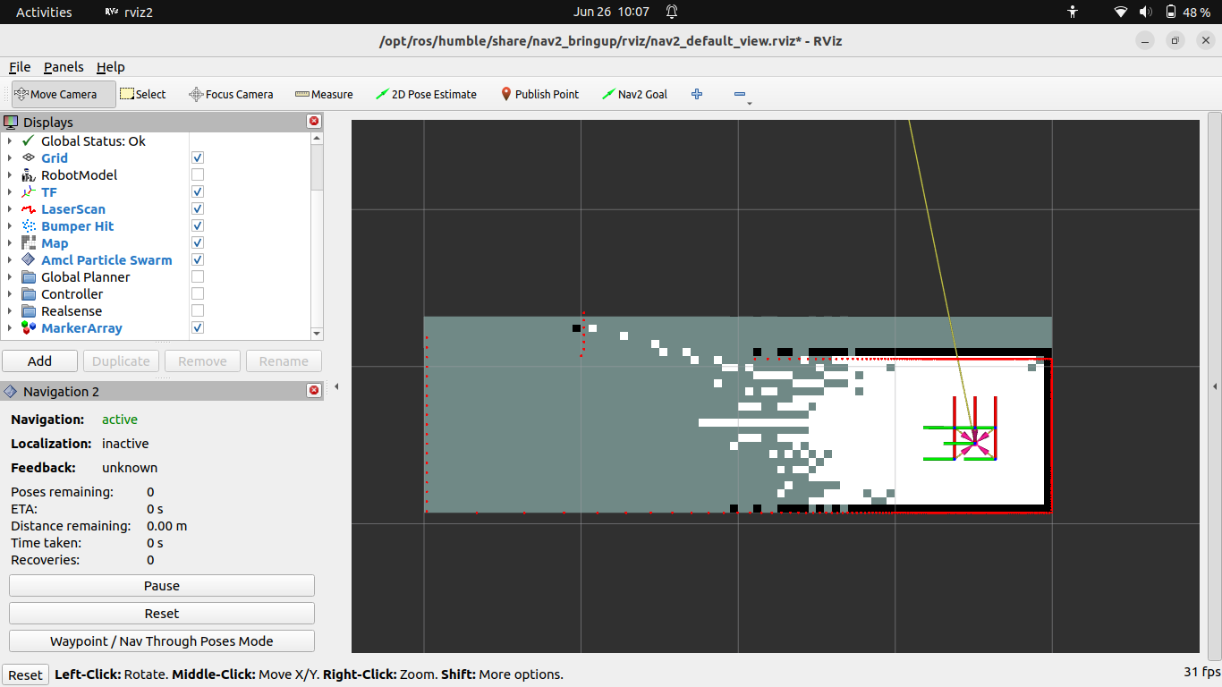Viewport: 1222px width, 687px height.
Task: Open the Panels menu
Action: tap(64, 67)
